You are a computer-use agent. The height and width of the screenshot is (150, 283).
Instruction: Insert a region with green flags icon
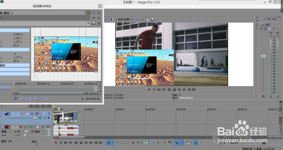click(x=170, y=143)
